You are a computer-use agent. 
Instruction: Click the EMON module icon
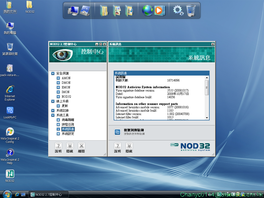(58, 87)
